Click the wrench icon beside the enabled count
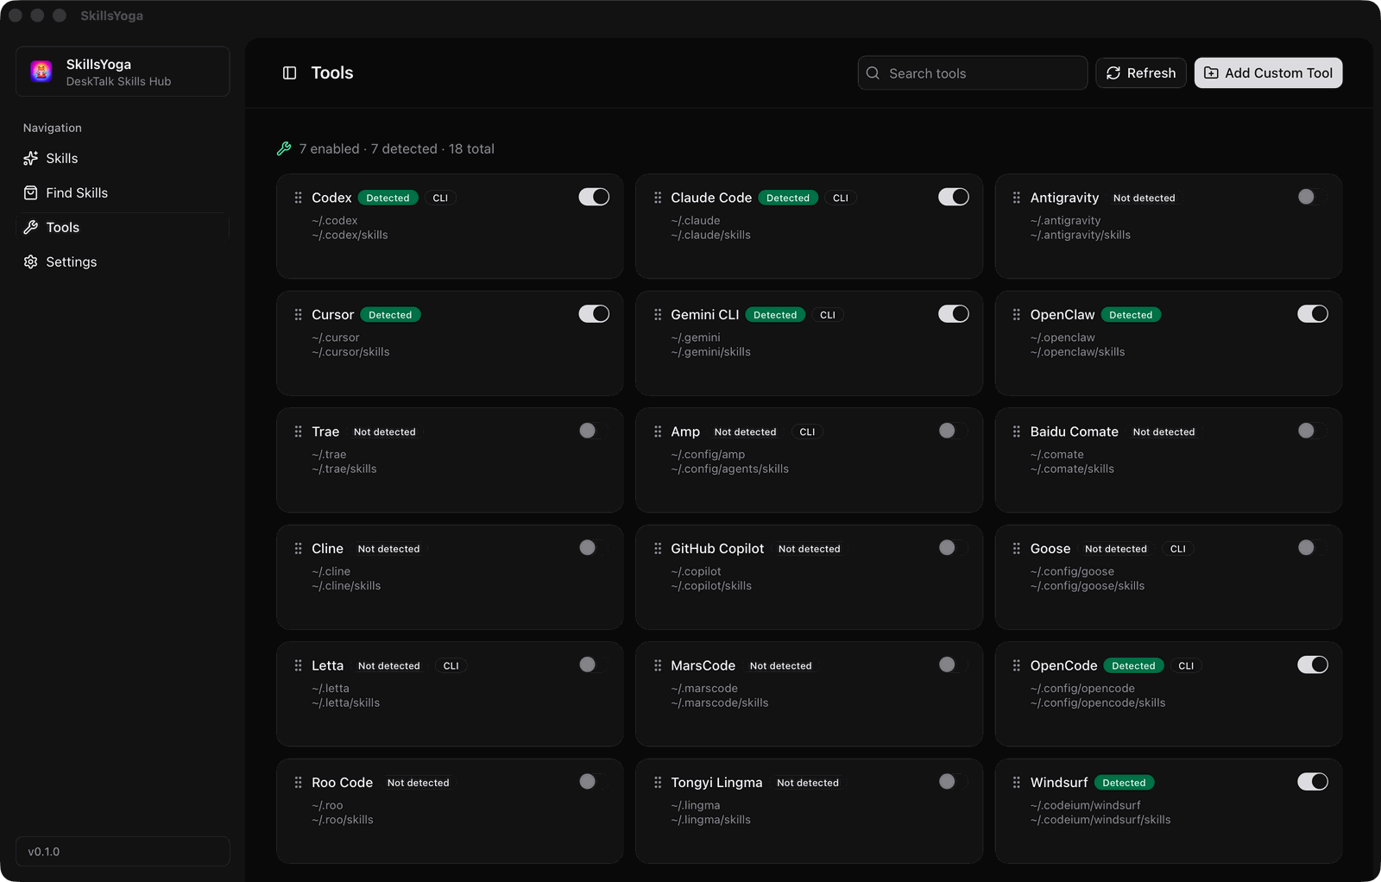The image size is (1381, 882). tap(283, 148)
